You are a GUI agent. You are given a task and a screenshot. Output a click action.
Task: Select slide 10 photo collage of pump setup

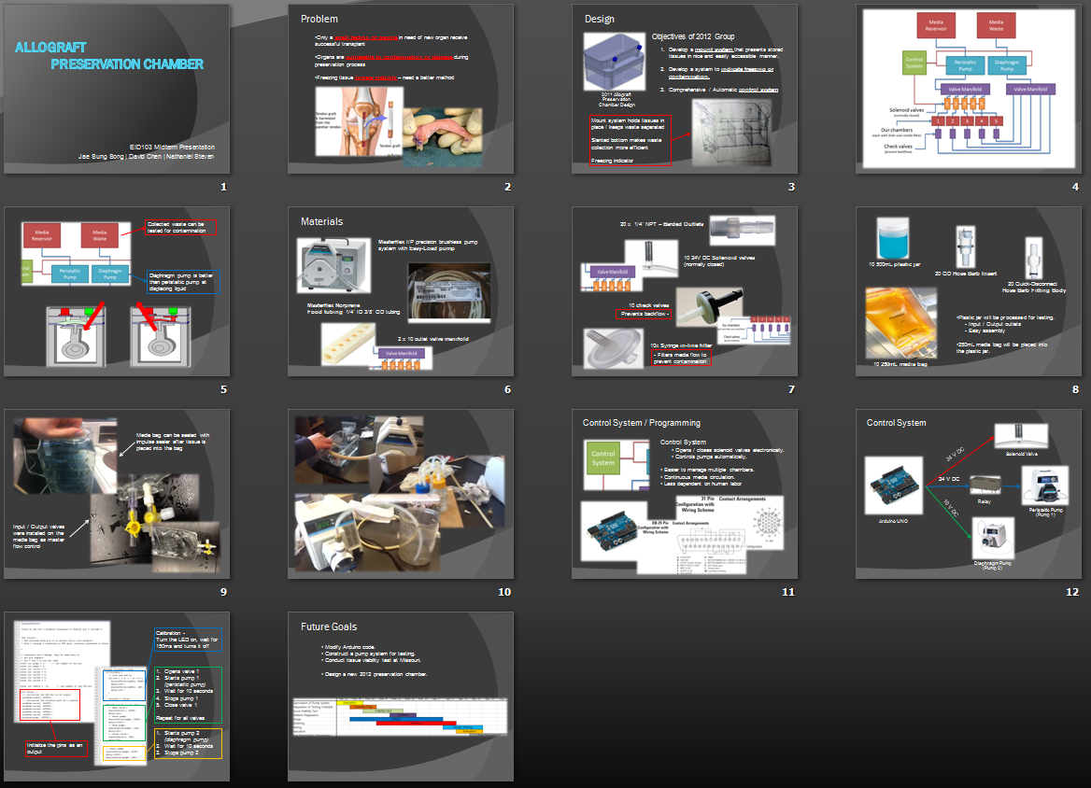pos(401,494)
